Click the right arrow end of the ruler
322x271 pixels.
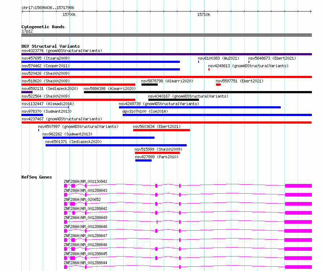(x=311, y=11)
